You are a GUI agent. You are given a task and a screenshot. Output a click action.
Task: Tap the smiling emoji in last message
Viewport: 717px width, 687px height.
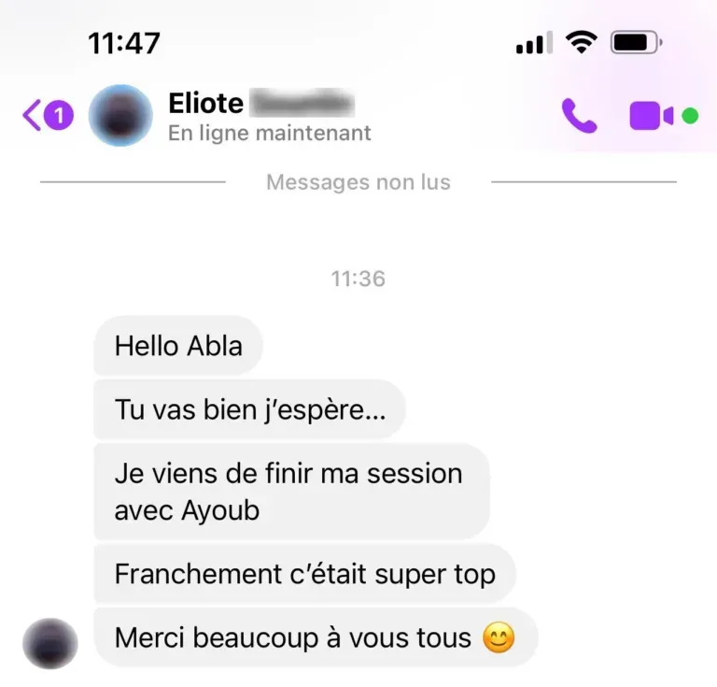tap(499, 637)
